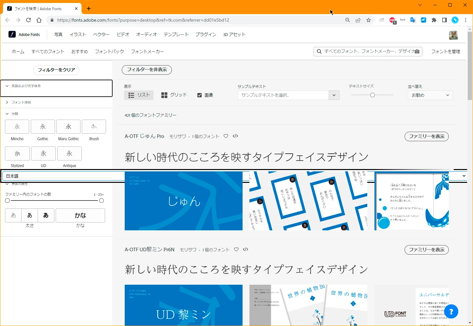Open the 写真 menu
473x326 pixels.
pos(58,34)
